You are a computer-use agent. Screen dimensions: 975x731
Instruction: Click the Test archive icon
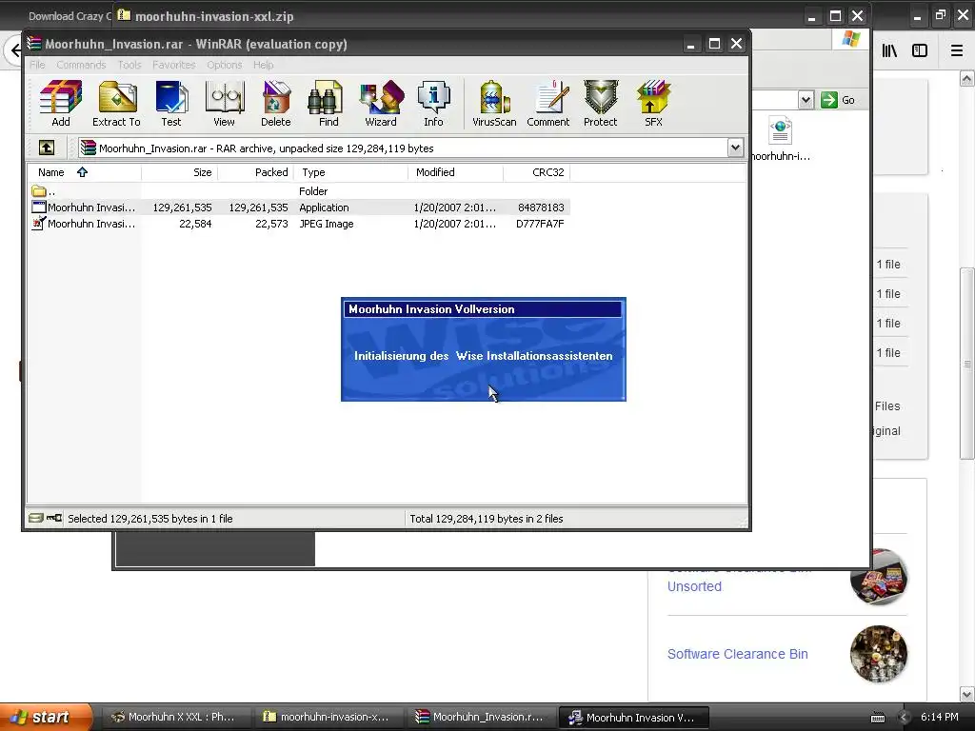click(x=171, y=103)
